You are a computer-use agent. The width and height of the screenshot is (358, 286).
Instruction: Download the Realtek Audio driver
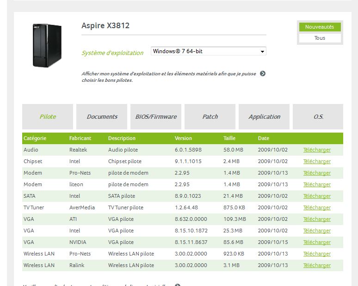317,150
